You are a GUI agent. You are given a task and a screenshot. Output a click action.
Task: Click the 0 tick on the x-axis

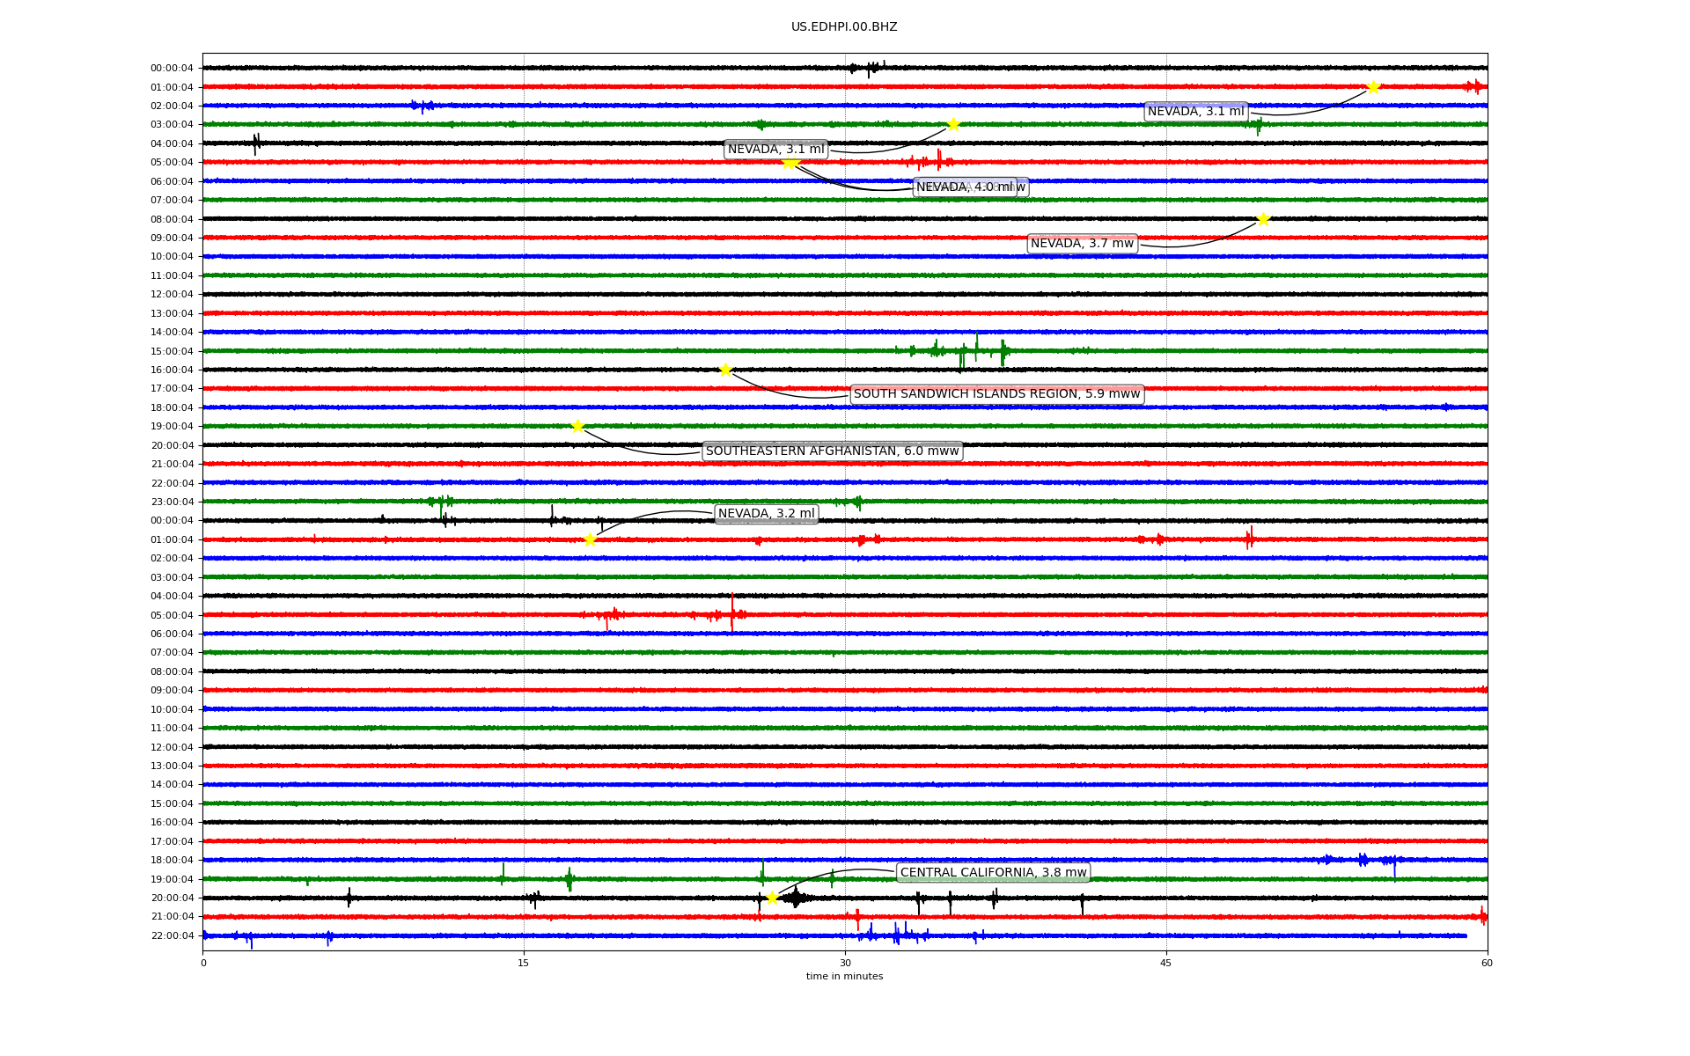pos(203,963)
